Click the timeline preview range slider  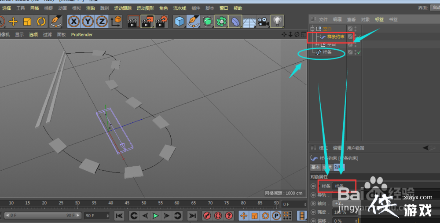point(42,216)
